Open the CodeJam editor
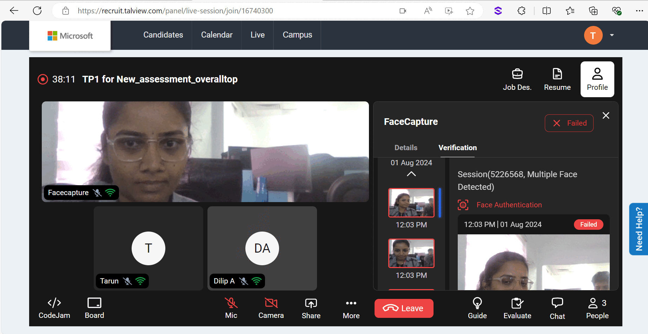 (54, 308)
